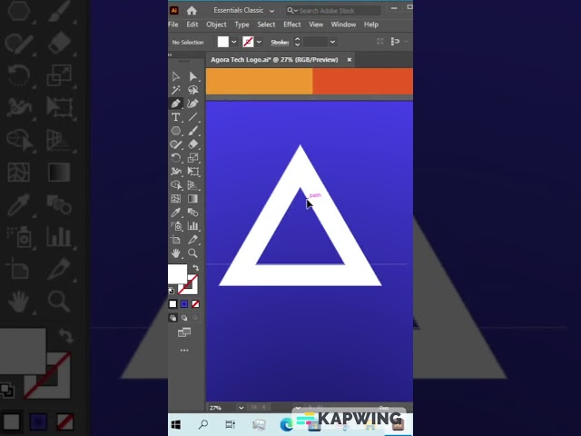Select the Gradient tool
Viewport: 581px width, 436px height.
tap(192, 199)
